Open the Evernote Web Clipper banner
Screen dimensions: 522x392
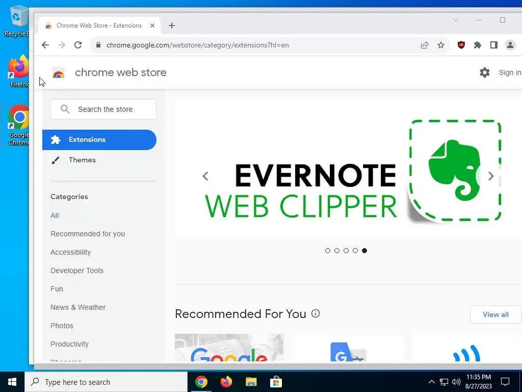tap(348, 167)
